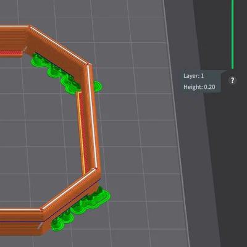The width and height of the screenshot is (247, 247).
Task: Click the green vertical layer slider
Action: click(232, 35)
